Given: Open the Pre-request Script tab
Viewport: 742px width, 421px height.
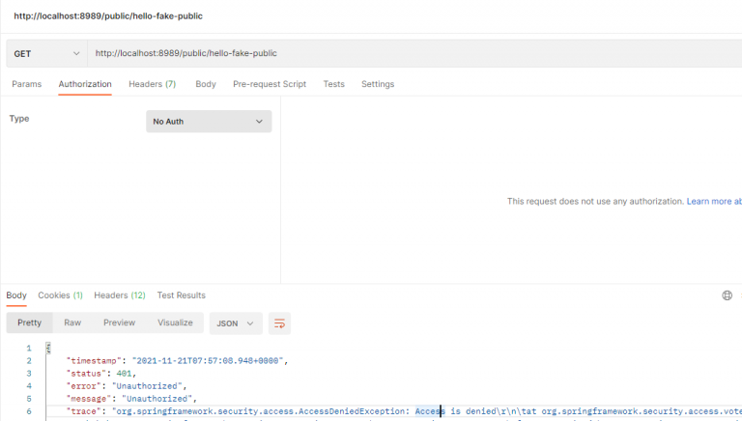Looking at the screenshot, I should 270,84.
